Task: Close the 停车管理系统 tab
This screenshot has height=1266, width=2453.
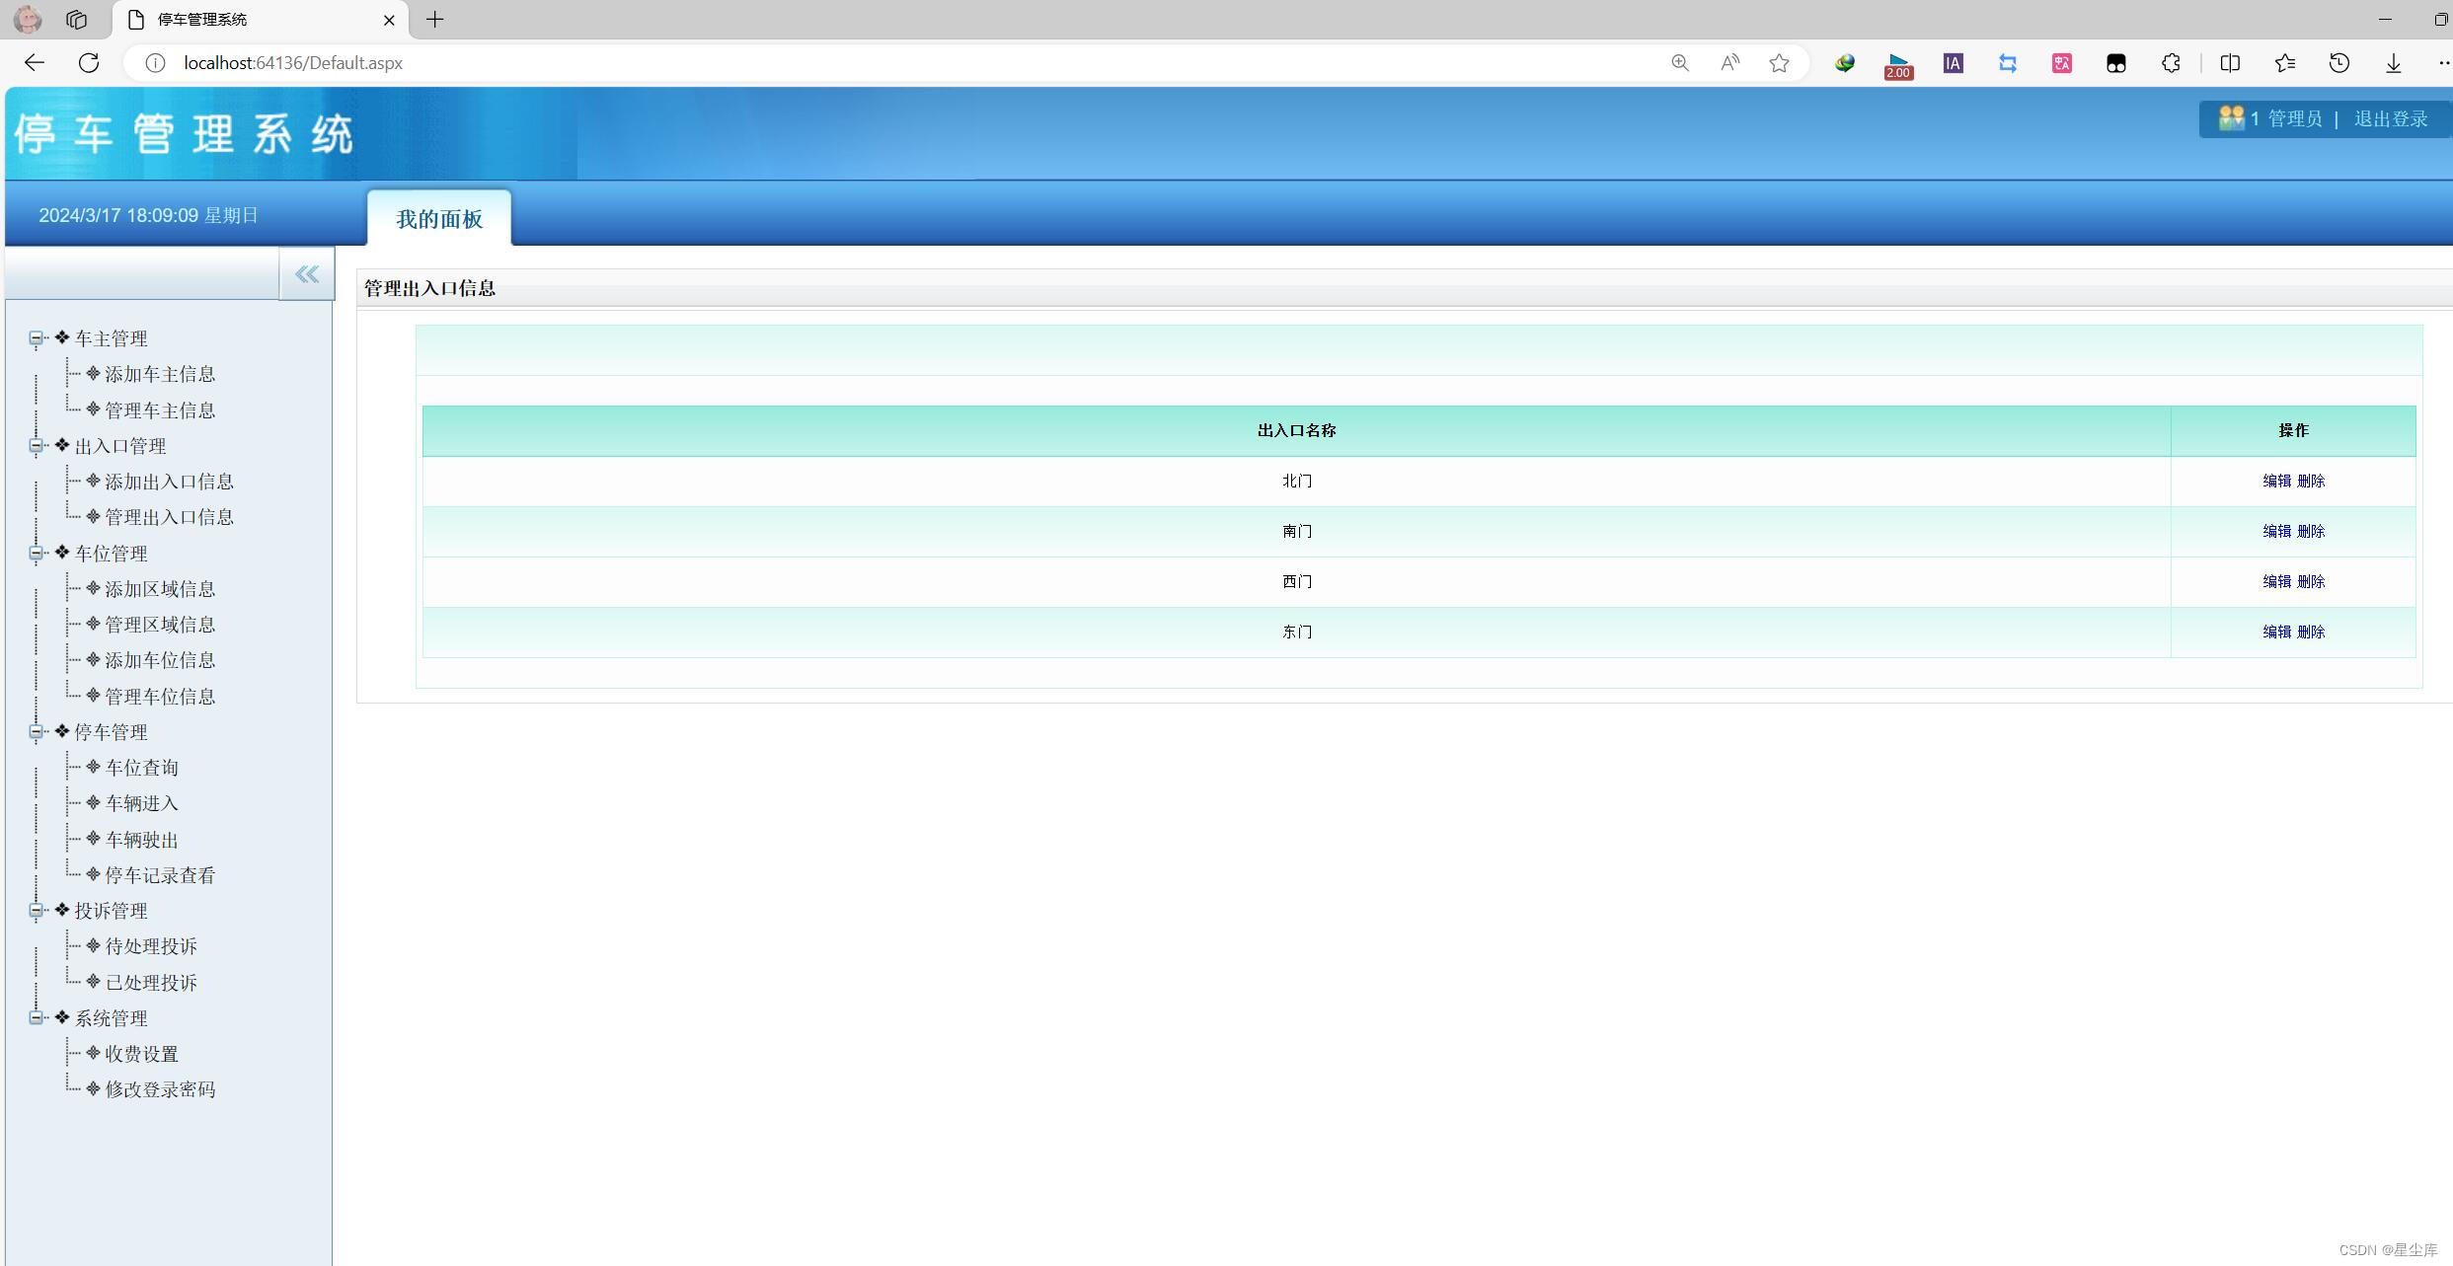Action: click(x=389, y=20)
